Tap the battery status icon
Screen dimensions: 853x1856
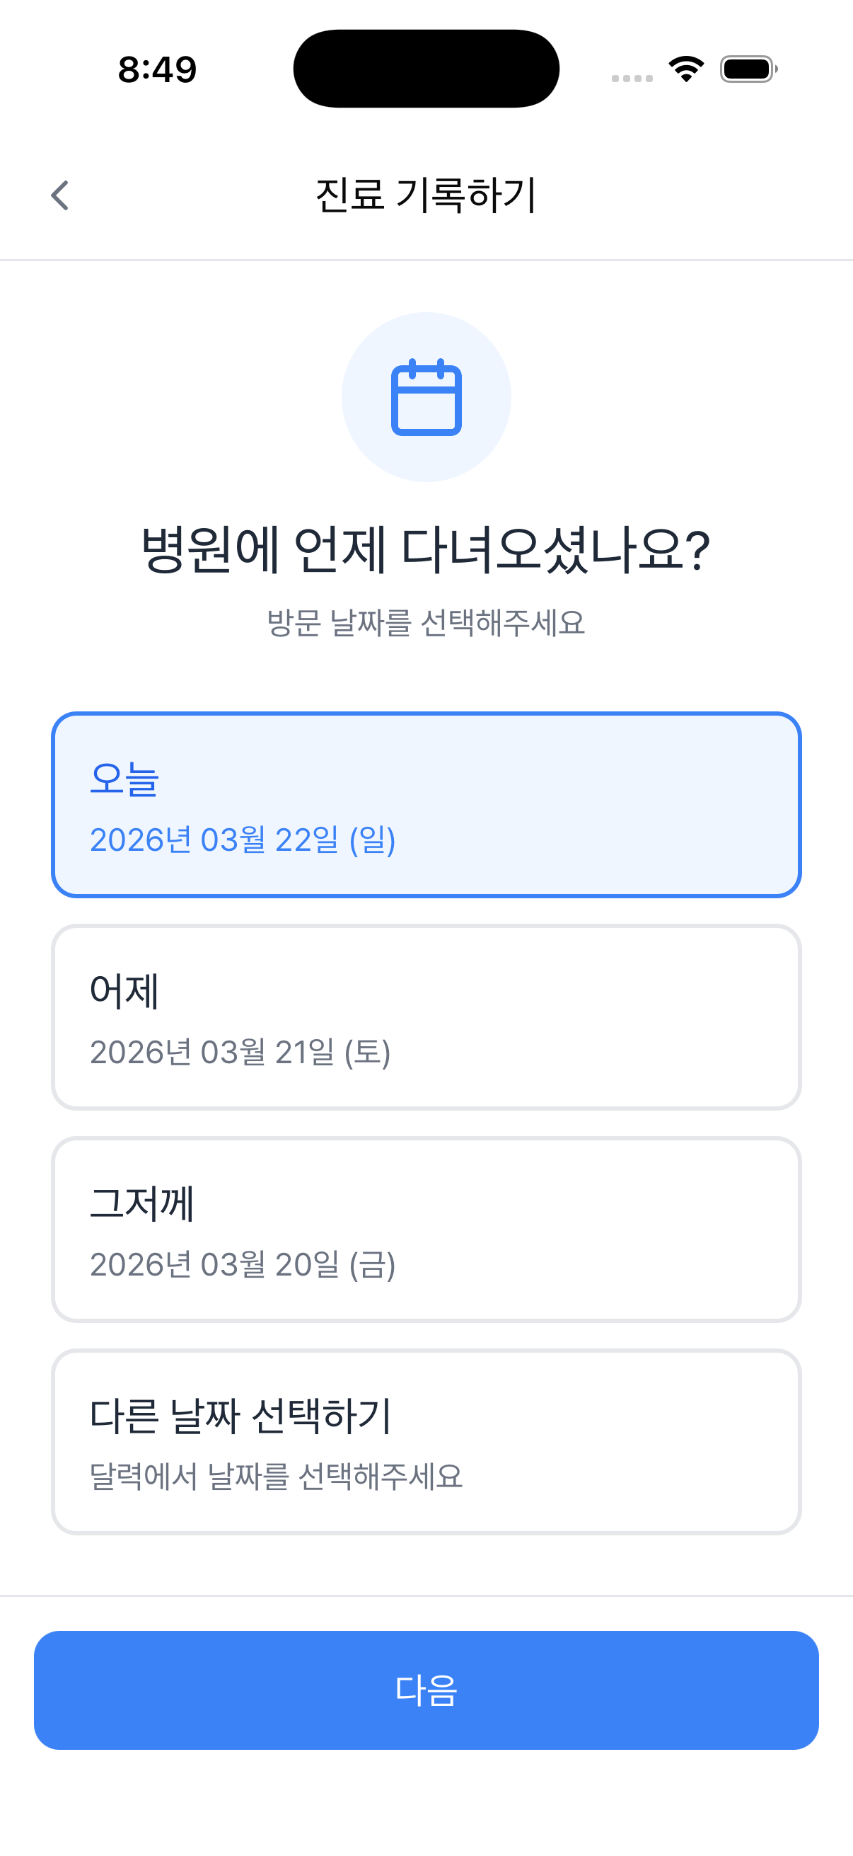point(748,69)
